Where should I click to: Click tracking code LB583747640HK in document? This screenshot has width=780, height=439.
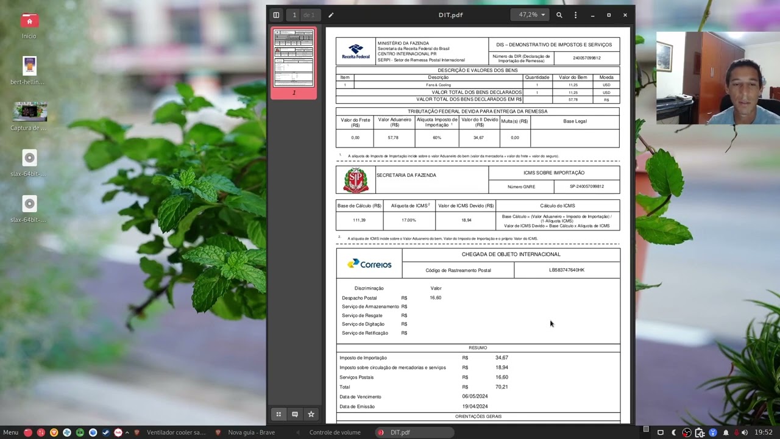[x=567, y=270]
